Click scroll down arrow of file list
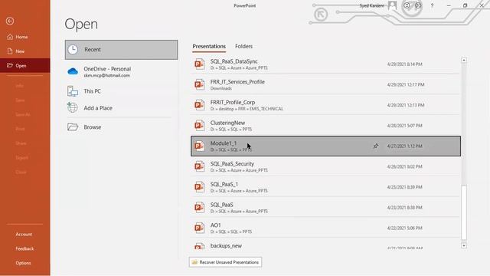The width and height of the screenshot is (490, 276). coord(464,245)
